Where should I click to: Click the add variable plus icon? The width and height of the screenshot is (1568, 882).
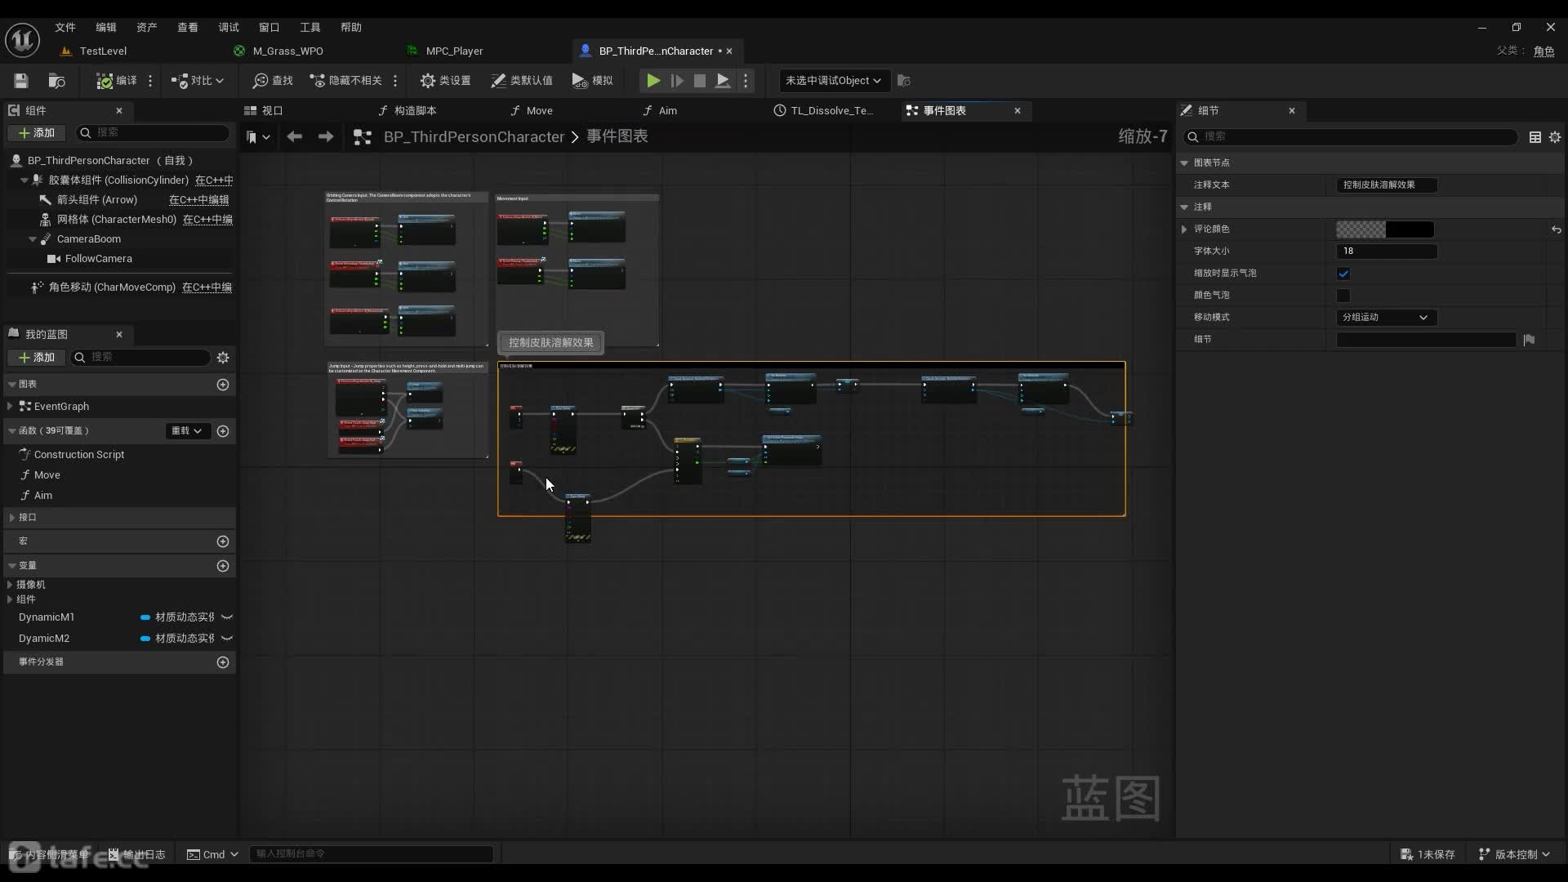point(223,566)
